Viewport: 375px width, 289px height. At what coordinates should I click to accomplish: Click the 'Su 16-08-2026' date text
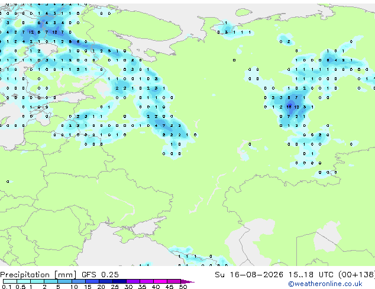[x=249, y=275]
